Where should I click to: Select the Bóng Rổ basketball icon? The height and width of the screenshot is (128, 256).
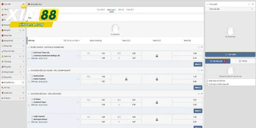2,30
